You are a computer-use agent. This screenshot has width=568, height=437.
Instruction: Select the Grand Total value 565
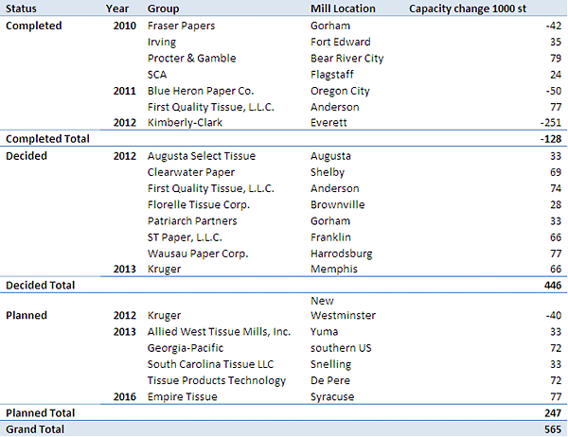tap(552, 428)
